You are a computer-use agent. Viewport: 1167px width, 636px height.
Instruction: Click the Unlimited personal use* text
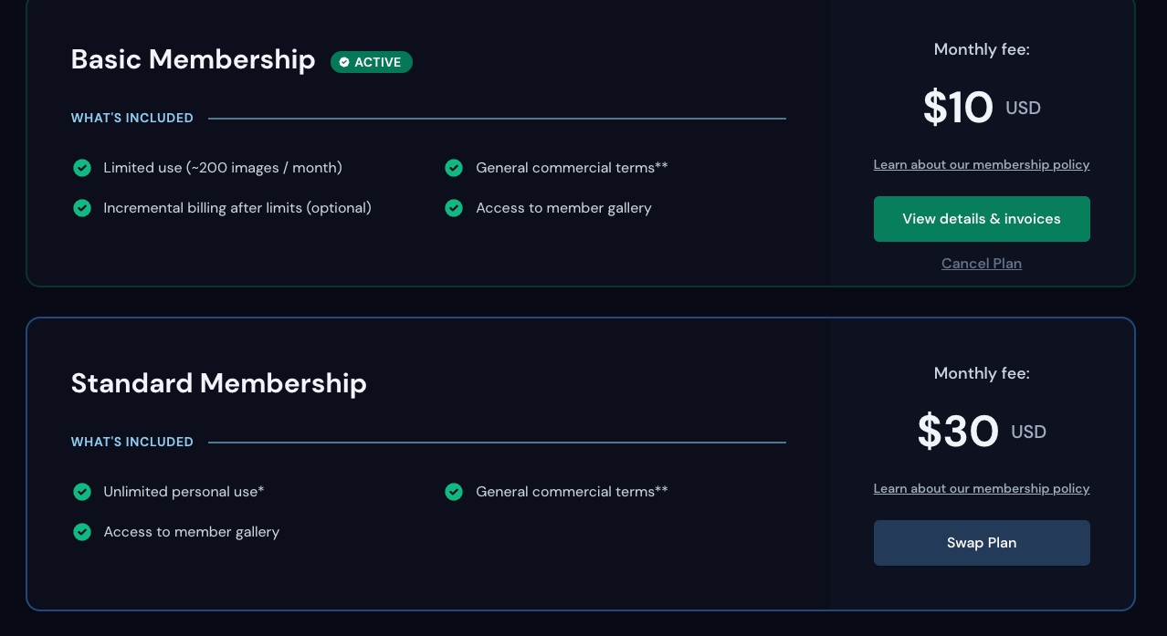coord(184,492)
